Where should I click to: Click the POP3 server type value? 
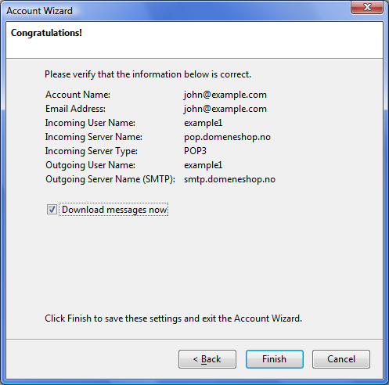coord(195,151)
